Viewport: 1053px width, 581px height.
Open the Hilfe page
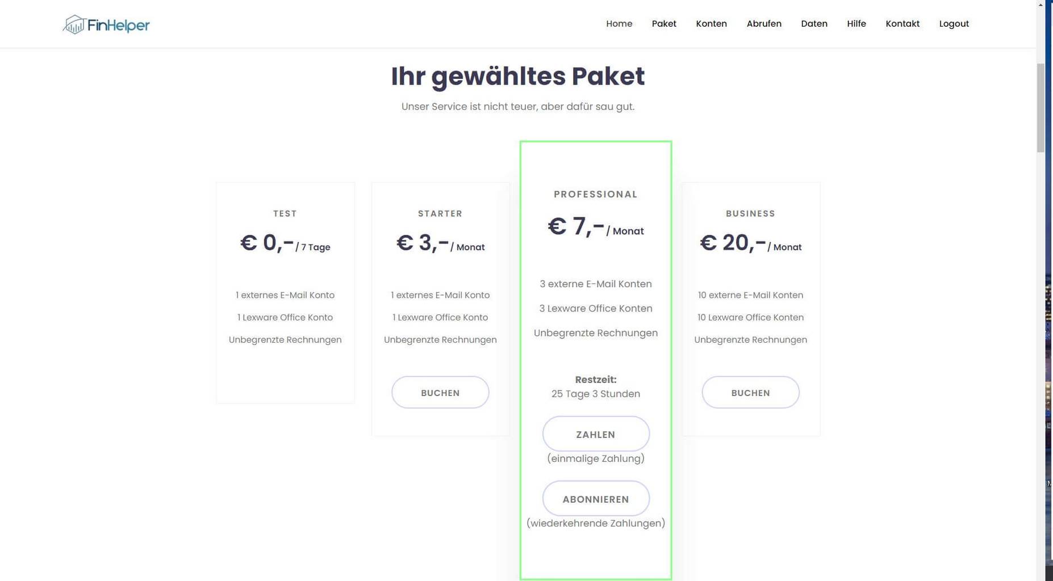(856, 24)
